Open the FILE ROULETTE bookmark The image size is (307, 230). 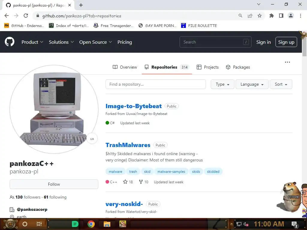199,26
